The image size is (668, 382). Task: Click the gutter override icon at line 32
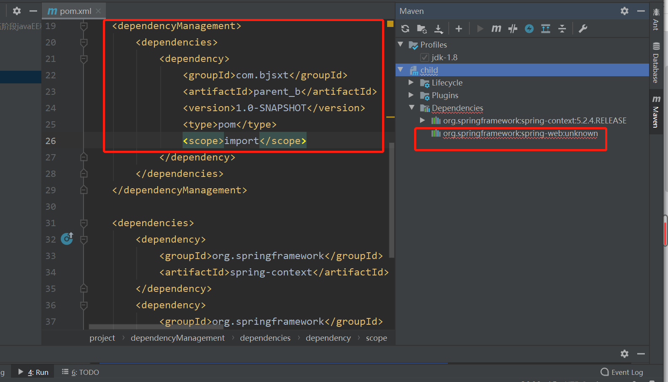[67, 239]
